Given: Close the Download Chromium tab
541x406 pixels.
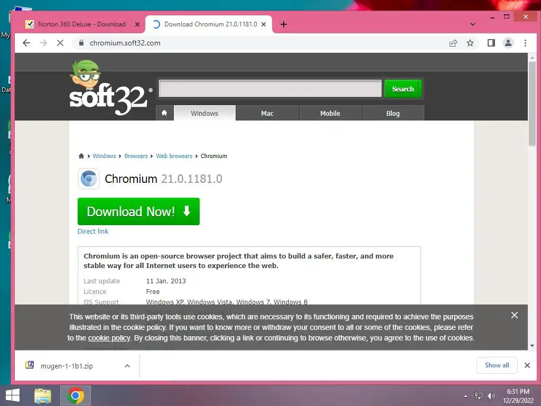Looking at the screenshot, I should pyautogui.click(x=264, y=24).
